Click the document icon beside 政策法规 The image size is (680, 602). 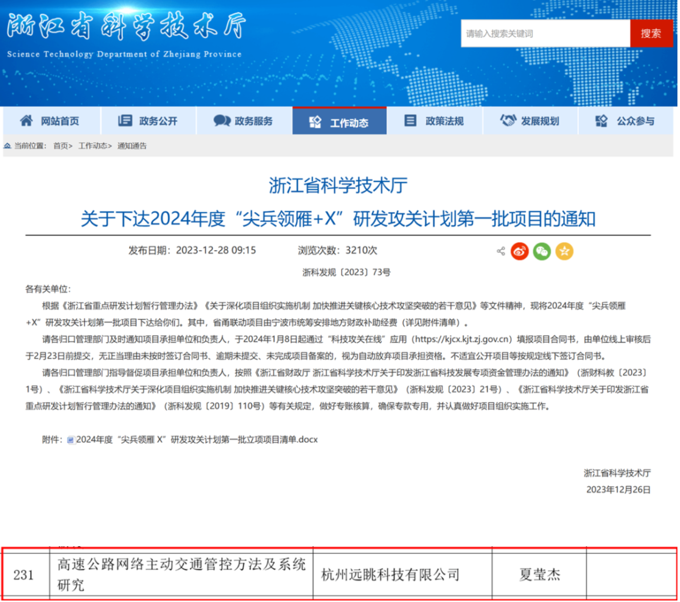click(x=410, y=120)
